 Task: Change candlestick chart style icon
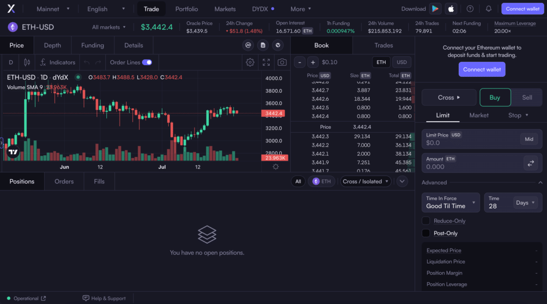pos(27,62)
